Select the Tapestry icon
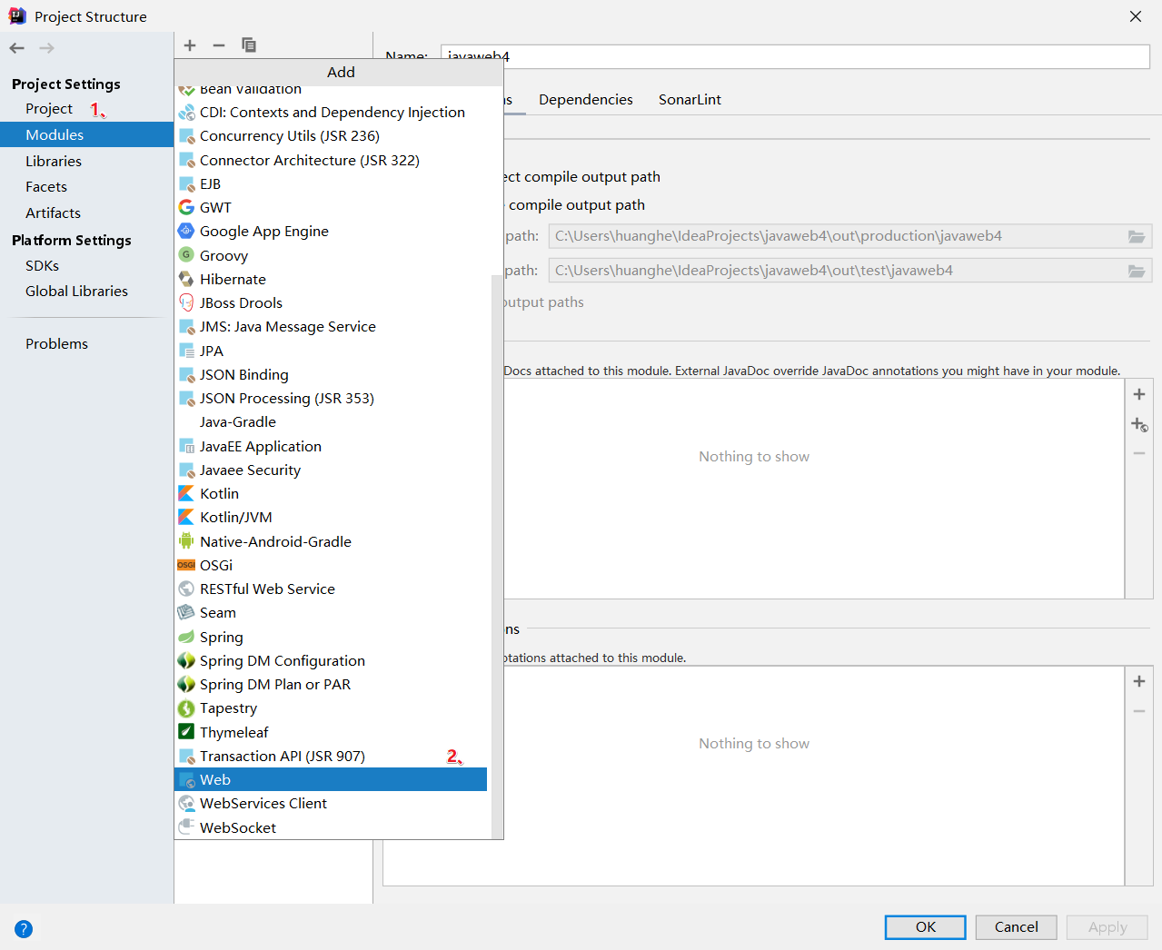1162x950 pixels. tap(186, 708)
